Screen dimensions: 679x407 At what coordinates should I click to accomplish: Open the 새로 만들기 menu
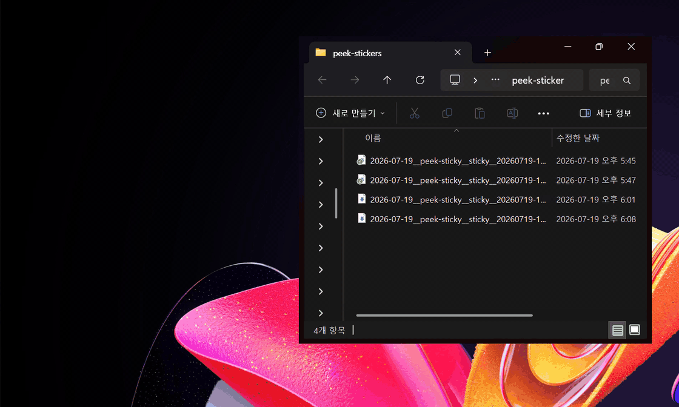[350, 113]
